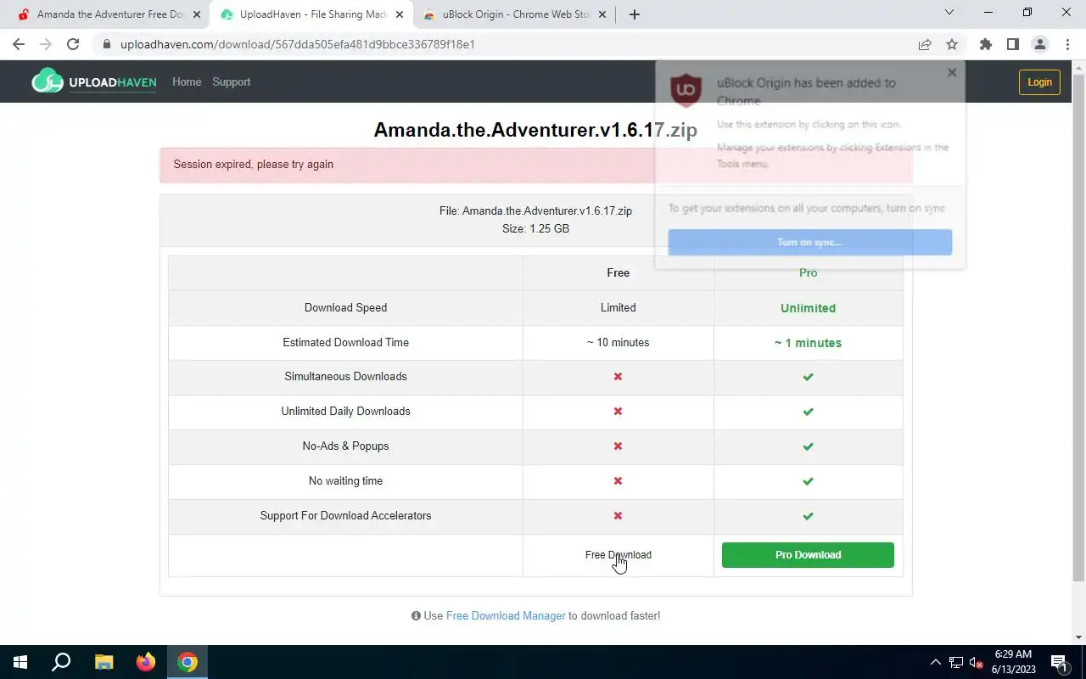The height and width of the screenshot is (679, 1086).
Task: Click the Free Download button
Action: 618,555
